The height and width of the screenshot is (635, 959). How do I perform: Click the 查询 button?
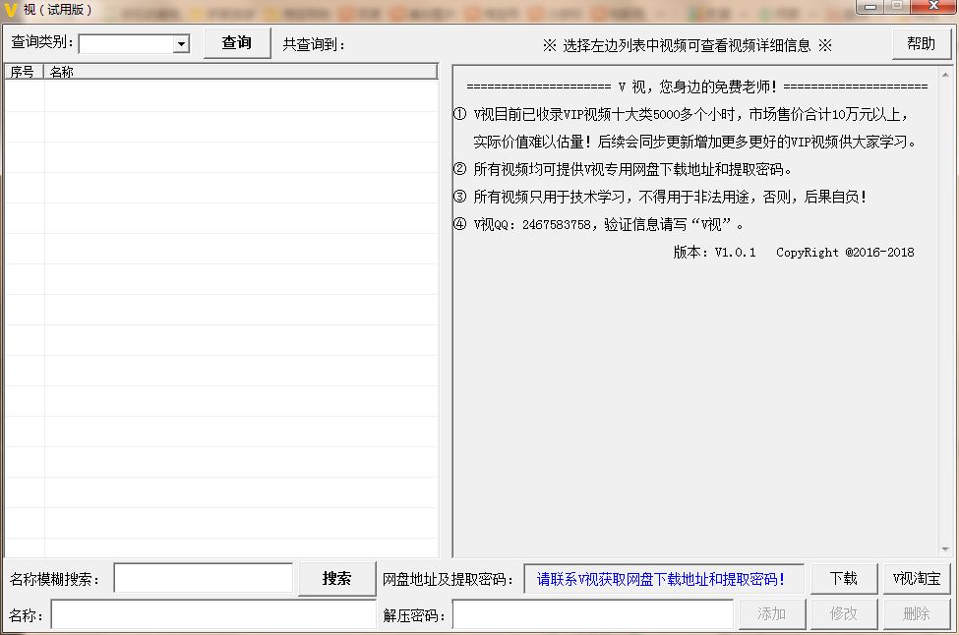(x=237, y=43)
